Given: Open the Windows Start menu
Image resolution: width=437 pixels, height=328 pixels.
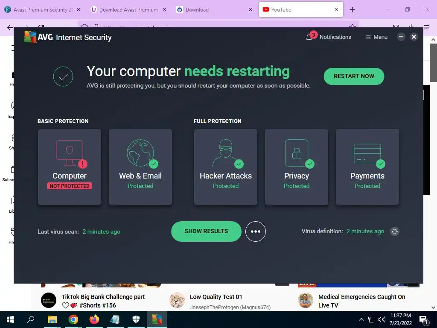Looking at the screenshot, I should (x=10, y=319).
